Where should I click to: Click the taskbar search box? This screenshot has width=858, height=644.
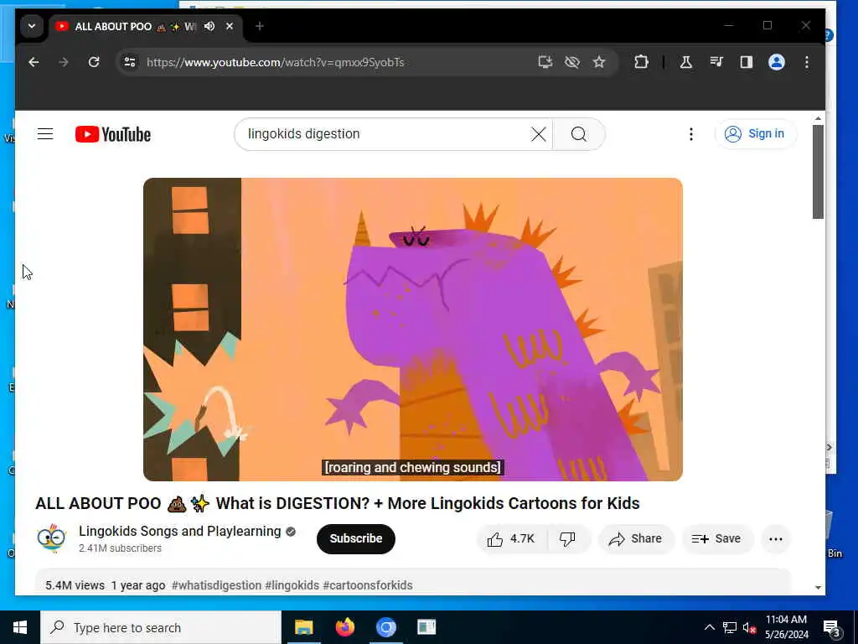[161, 627]
